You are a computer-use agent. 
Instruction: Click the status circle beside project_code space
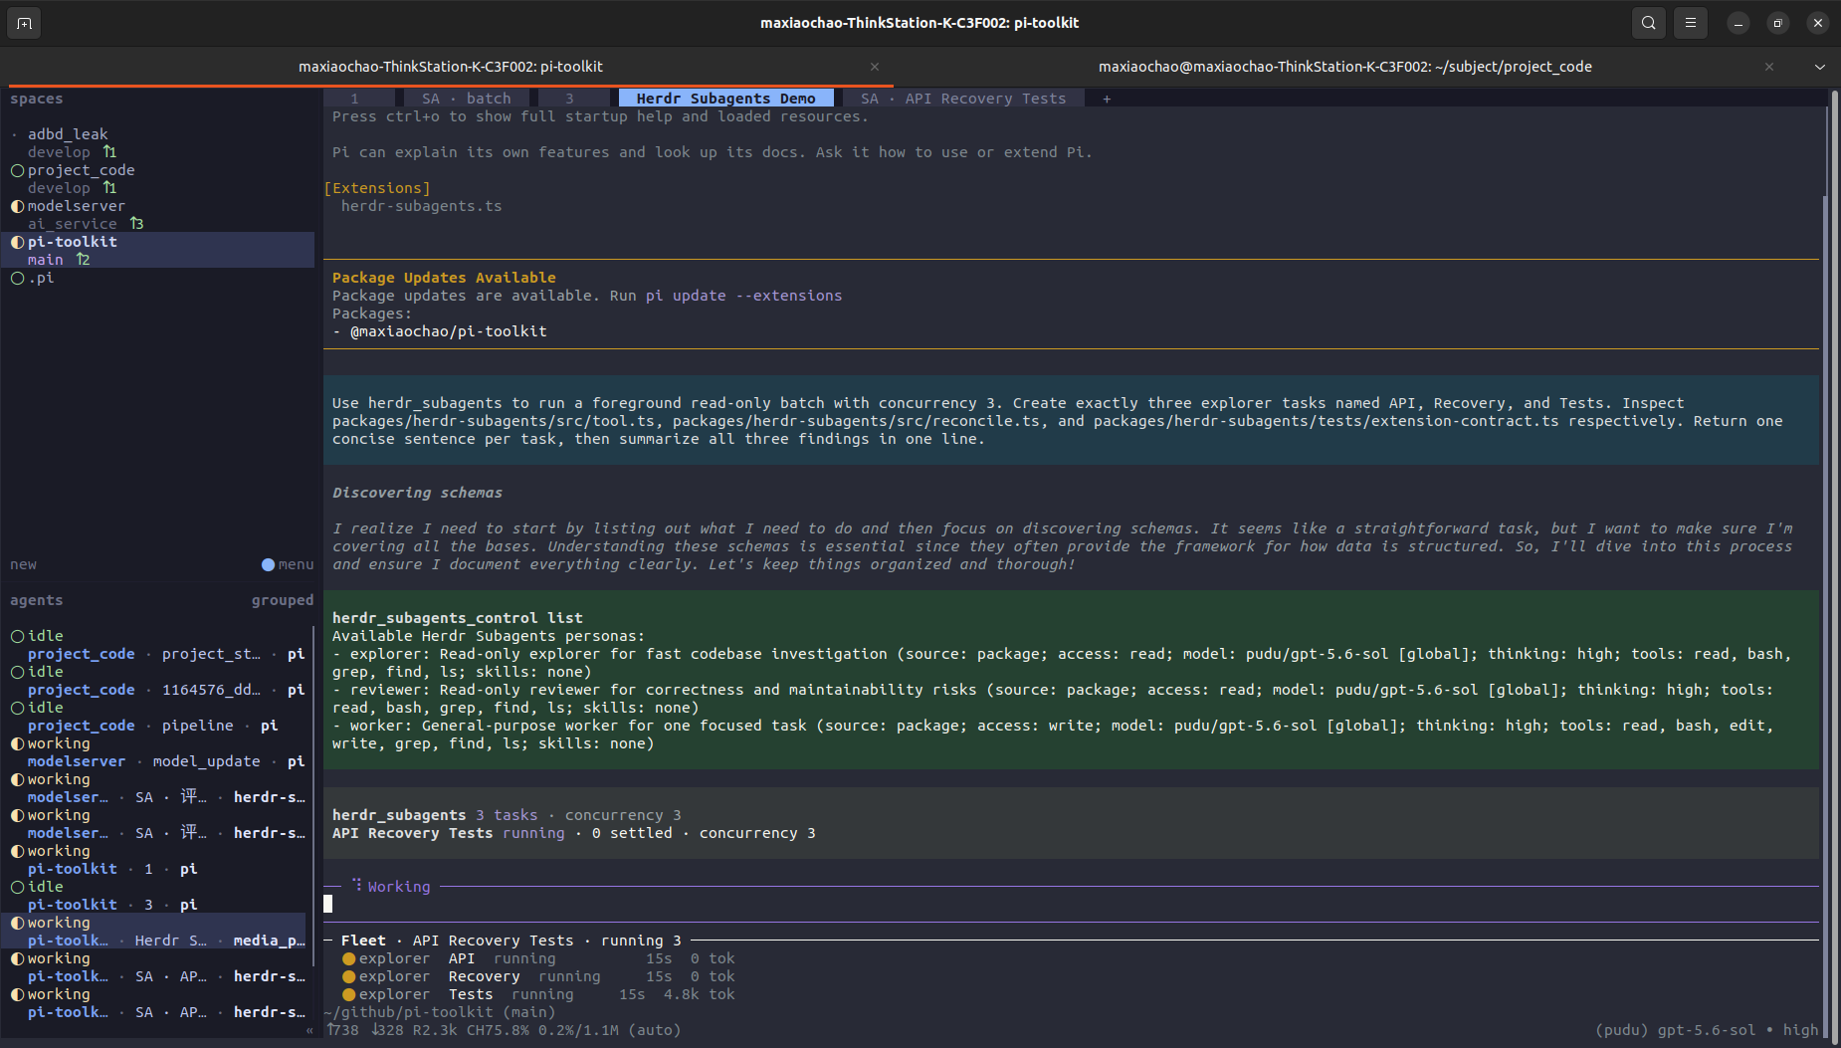point(17,170)
